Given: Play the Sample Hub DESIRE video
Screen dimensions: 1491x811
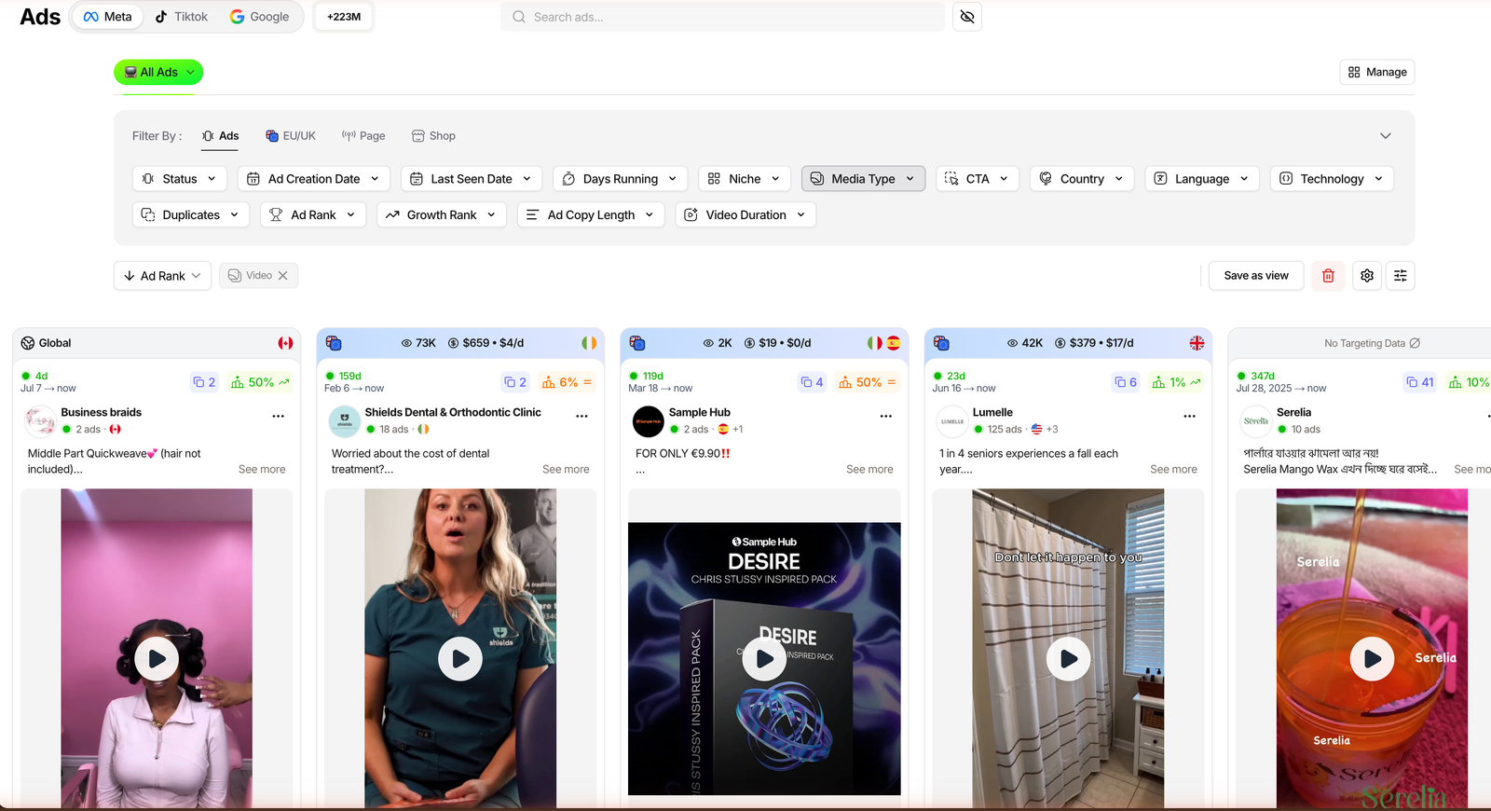Looking at the screenshot, I should coord(764,659).
